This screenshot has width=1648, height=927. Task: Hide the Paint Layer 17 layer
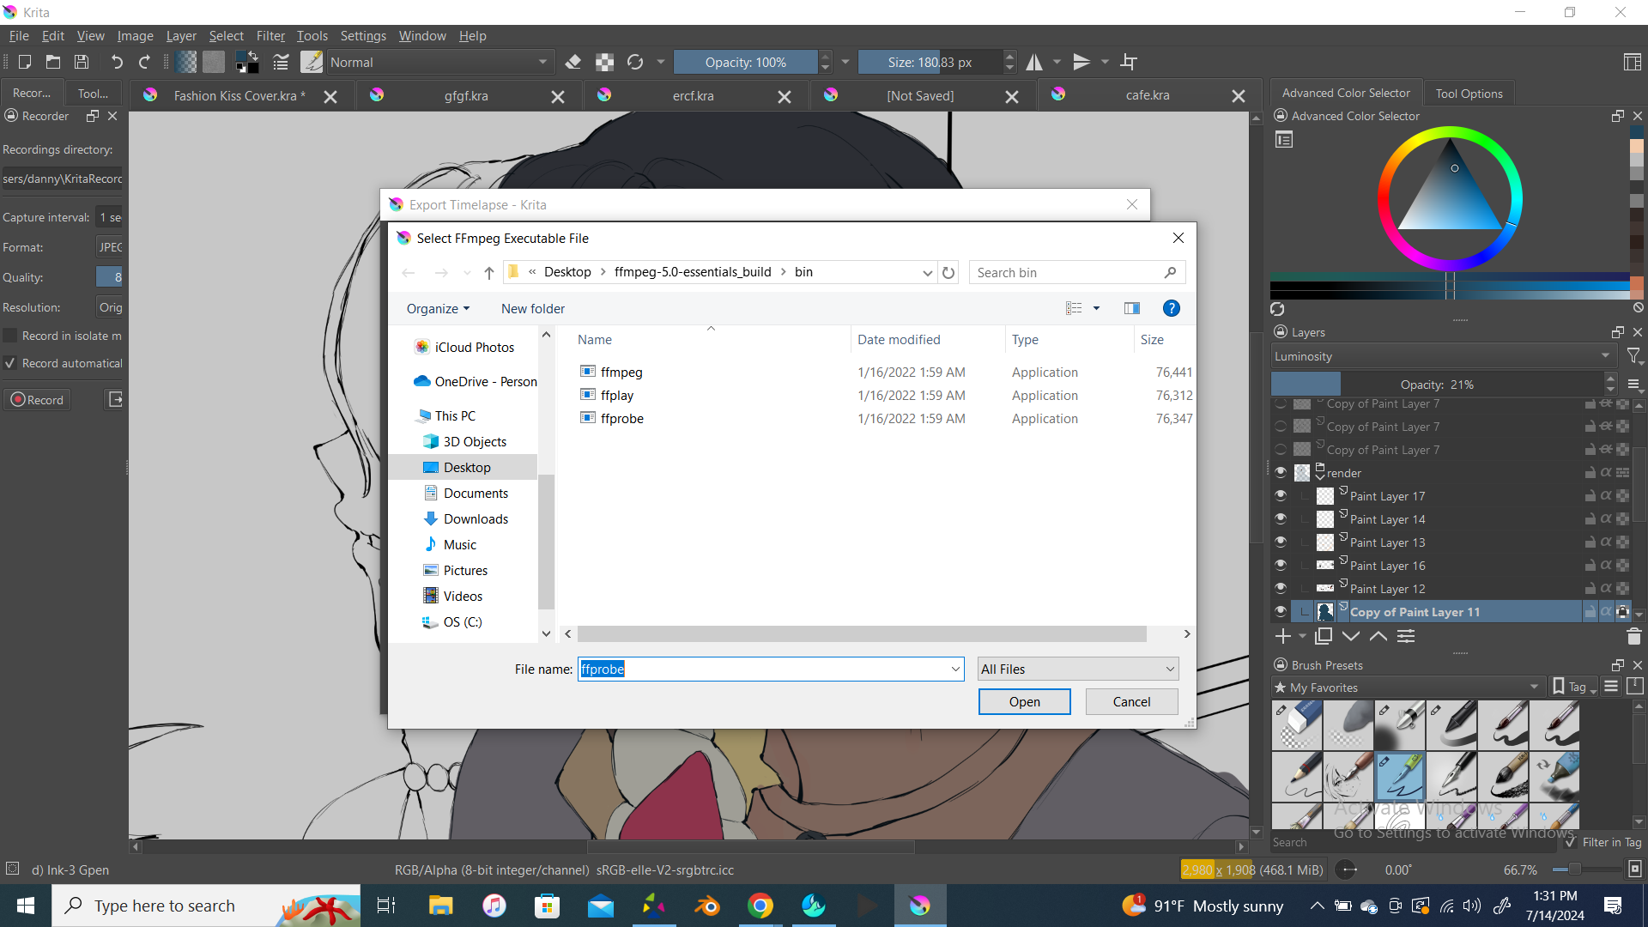coord(1281,496)
